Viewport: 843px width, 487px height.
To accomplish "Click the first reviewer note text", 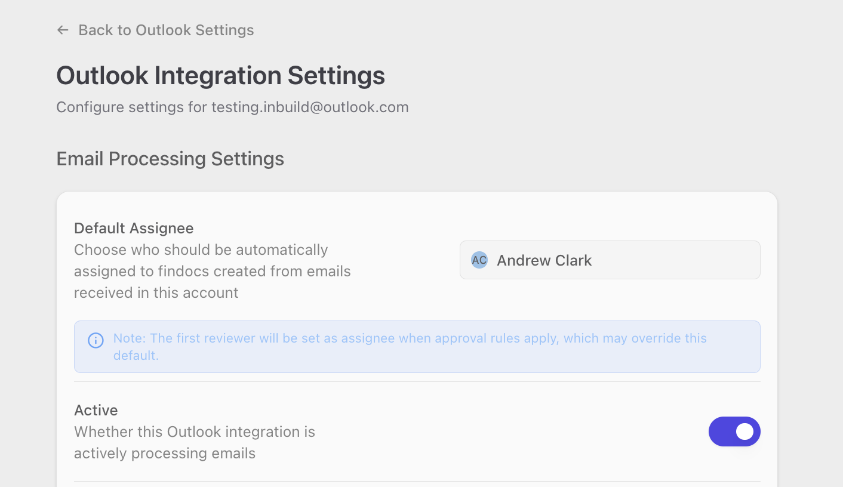I will (x=410, y=347).
